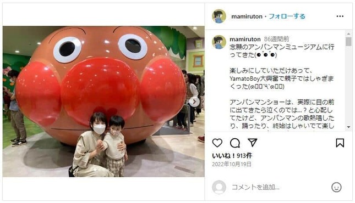
Task: Click the caption mamiruton avatar picture
Action: pos(219,42)
